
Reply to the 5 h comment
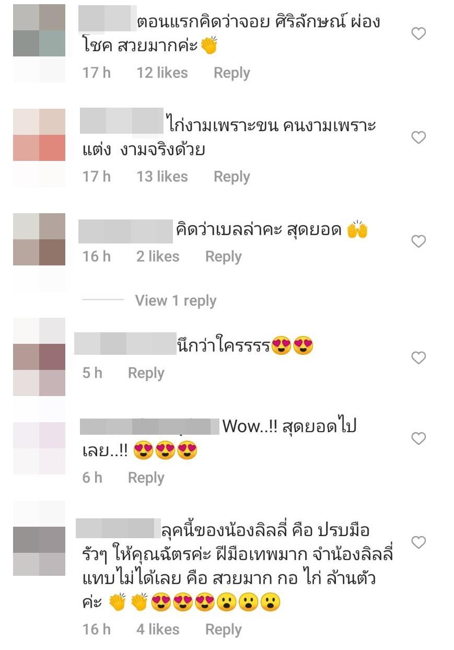[146, 373]
